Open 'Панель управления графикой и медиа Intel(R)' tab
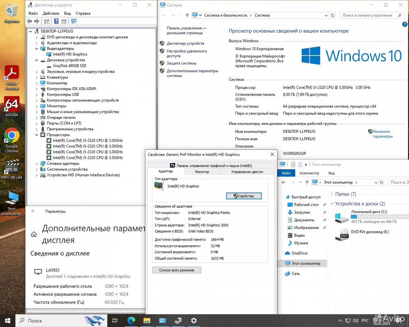The image size is (409, 327). click(x=211, y=166)
